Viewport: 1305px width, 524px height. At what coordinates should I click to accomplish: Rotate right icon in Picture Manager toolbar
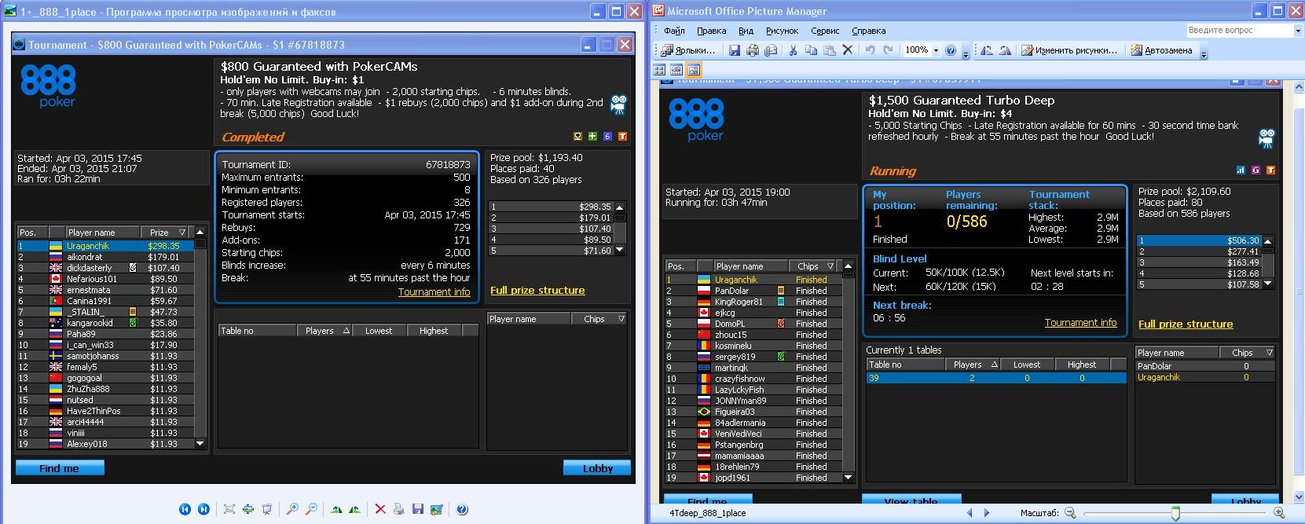click(x=1006, y=50)
